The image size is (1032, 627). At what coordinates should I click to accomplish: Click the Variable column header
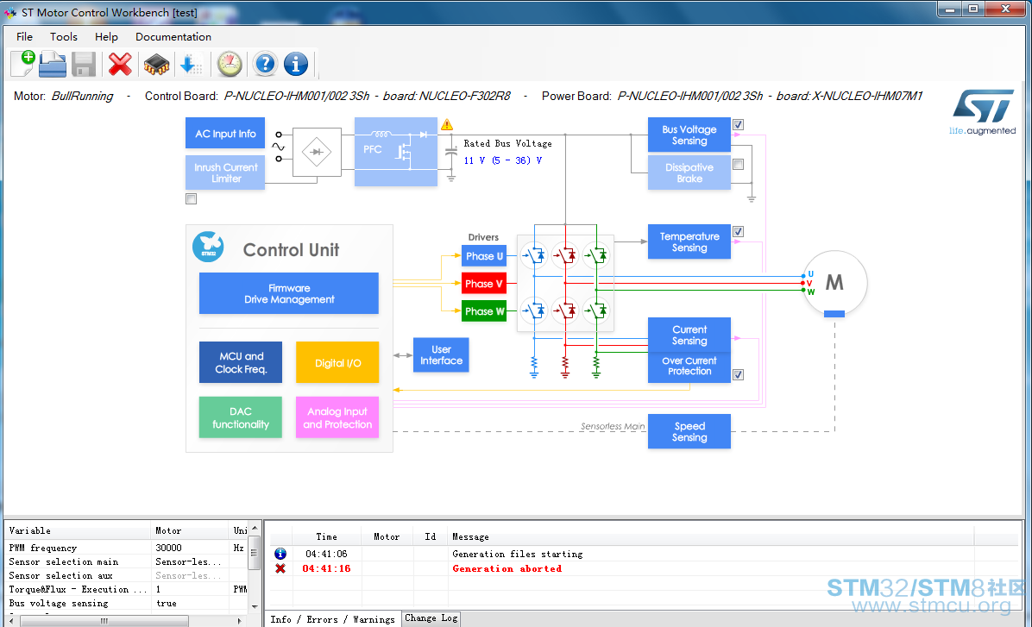pos(79,531)
